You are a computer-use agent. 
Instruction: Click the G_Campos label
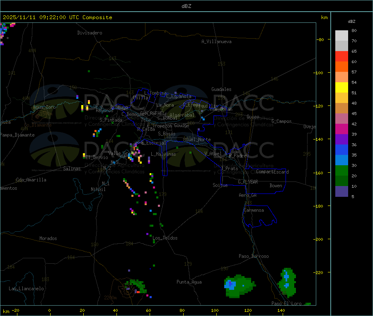pyautogui.click(x=282, y=121)
